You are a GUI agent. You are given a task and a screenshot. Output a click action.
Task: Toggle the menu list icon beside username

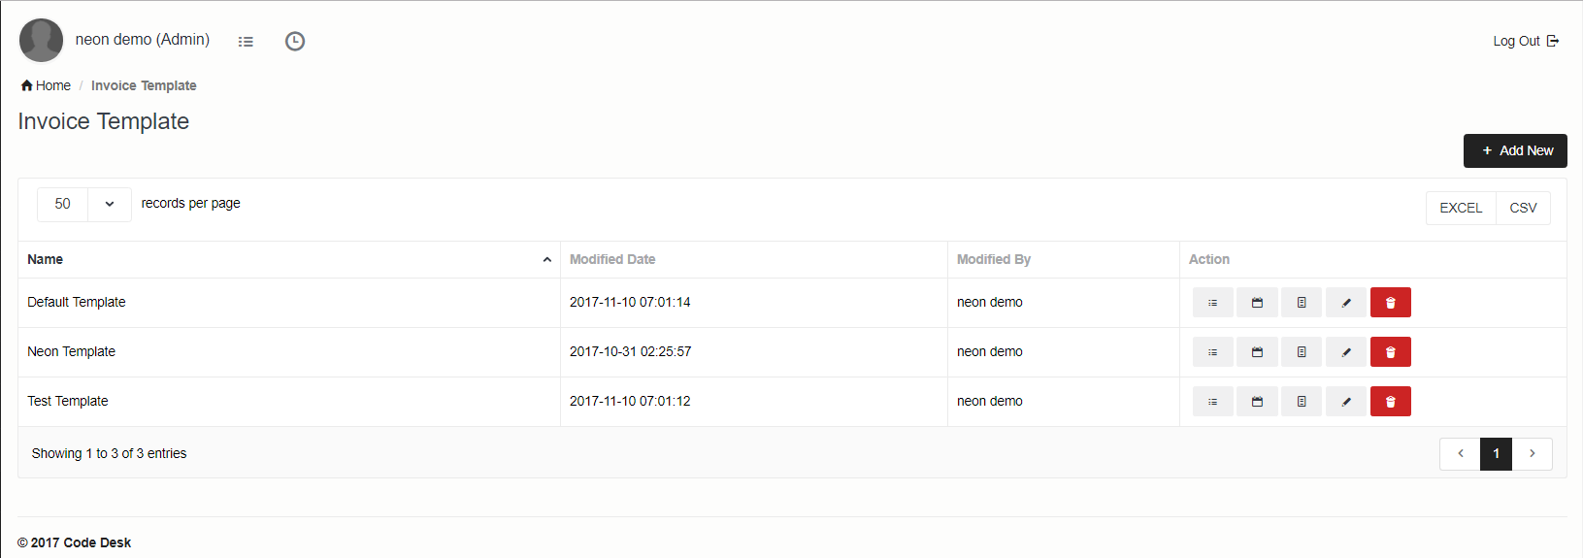246,42
